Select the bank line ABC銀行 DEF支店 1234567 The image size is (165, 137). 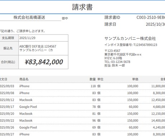pyautogui.click(x=38, y=47)
